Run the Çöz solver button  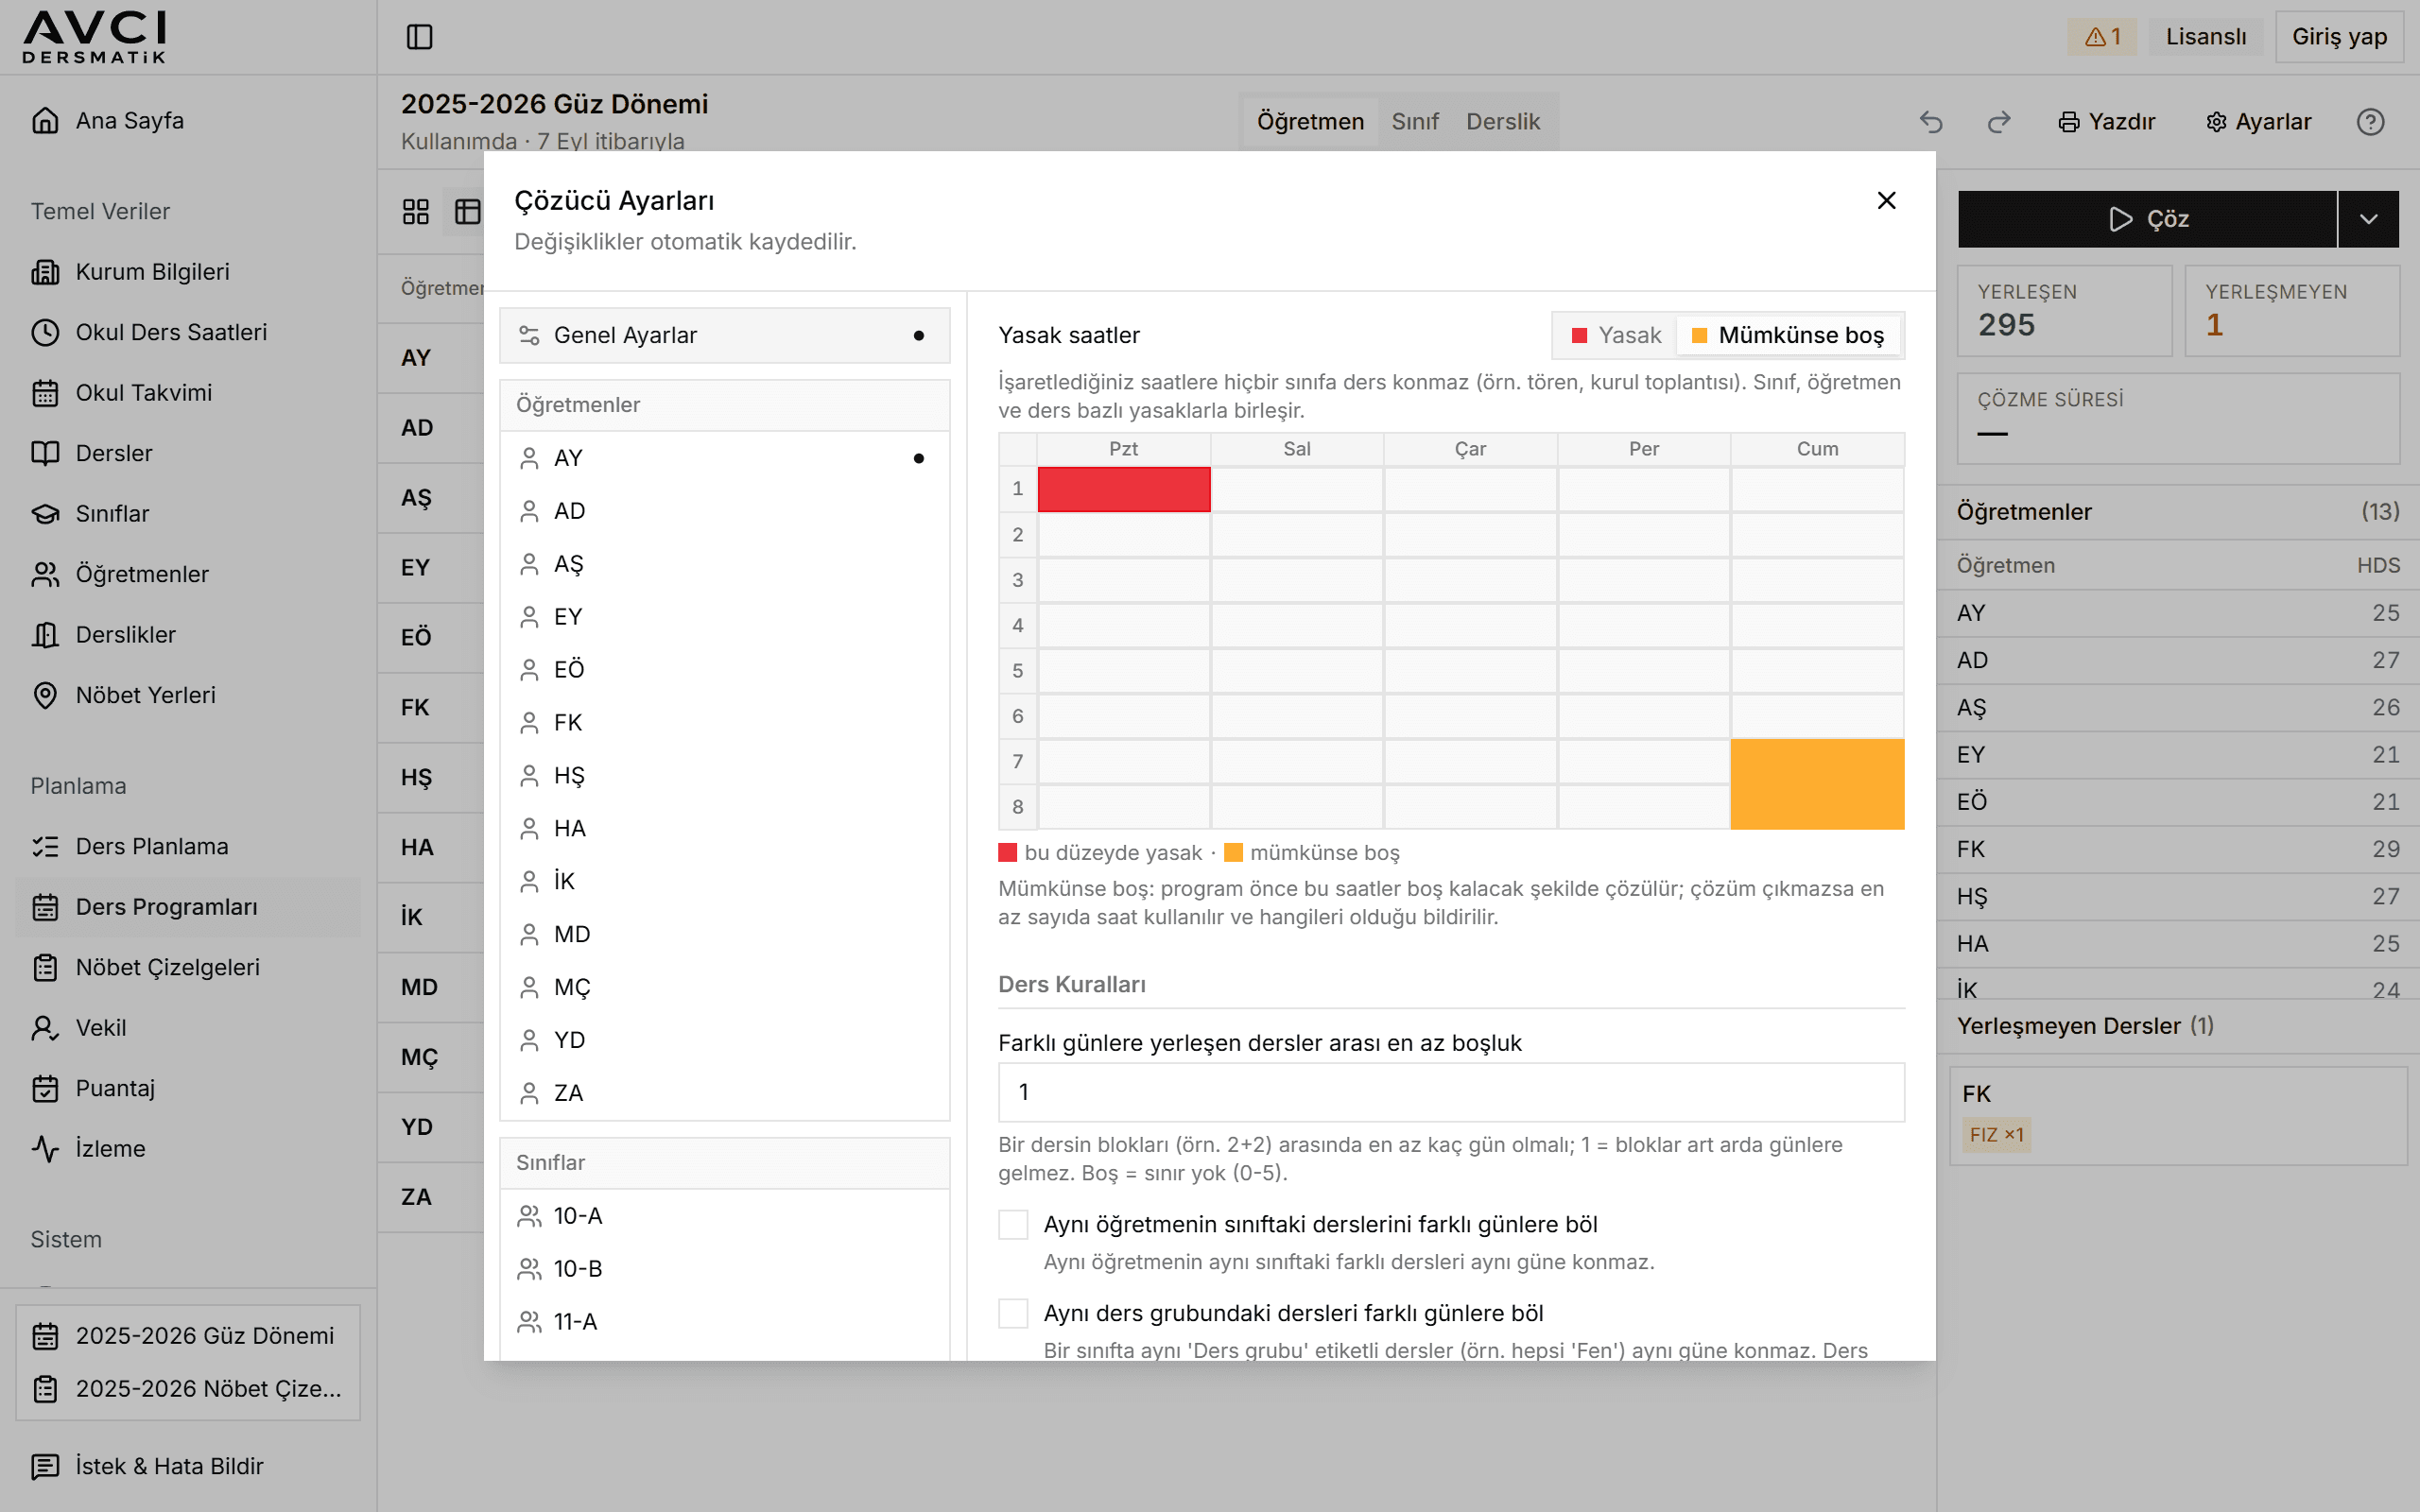click(x=2147, y=219)
